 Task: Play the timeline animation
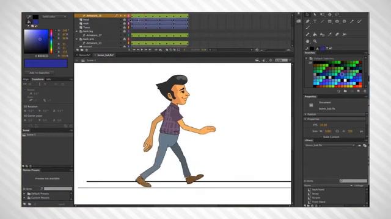coord(142,50)
